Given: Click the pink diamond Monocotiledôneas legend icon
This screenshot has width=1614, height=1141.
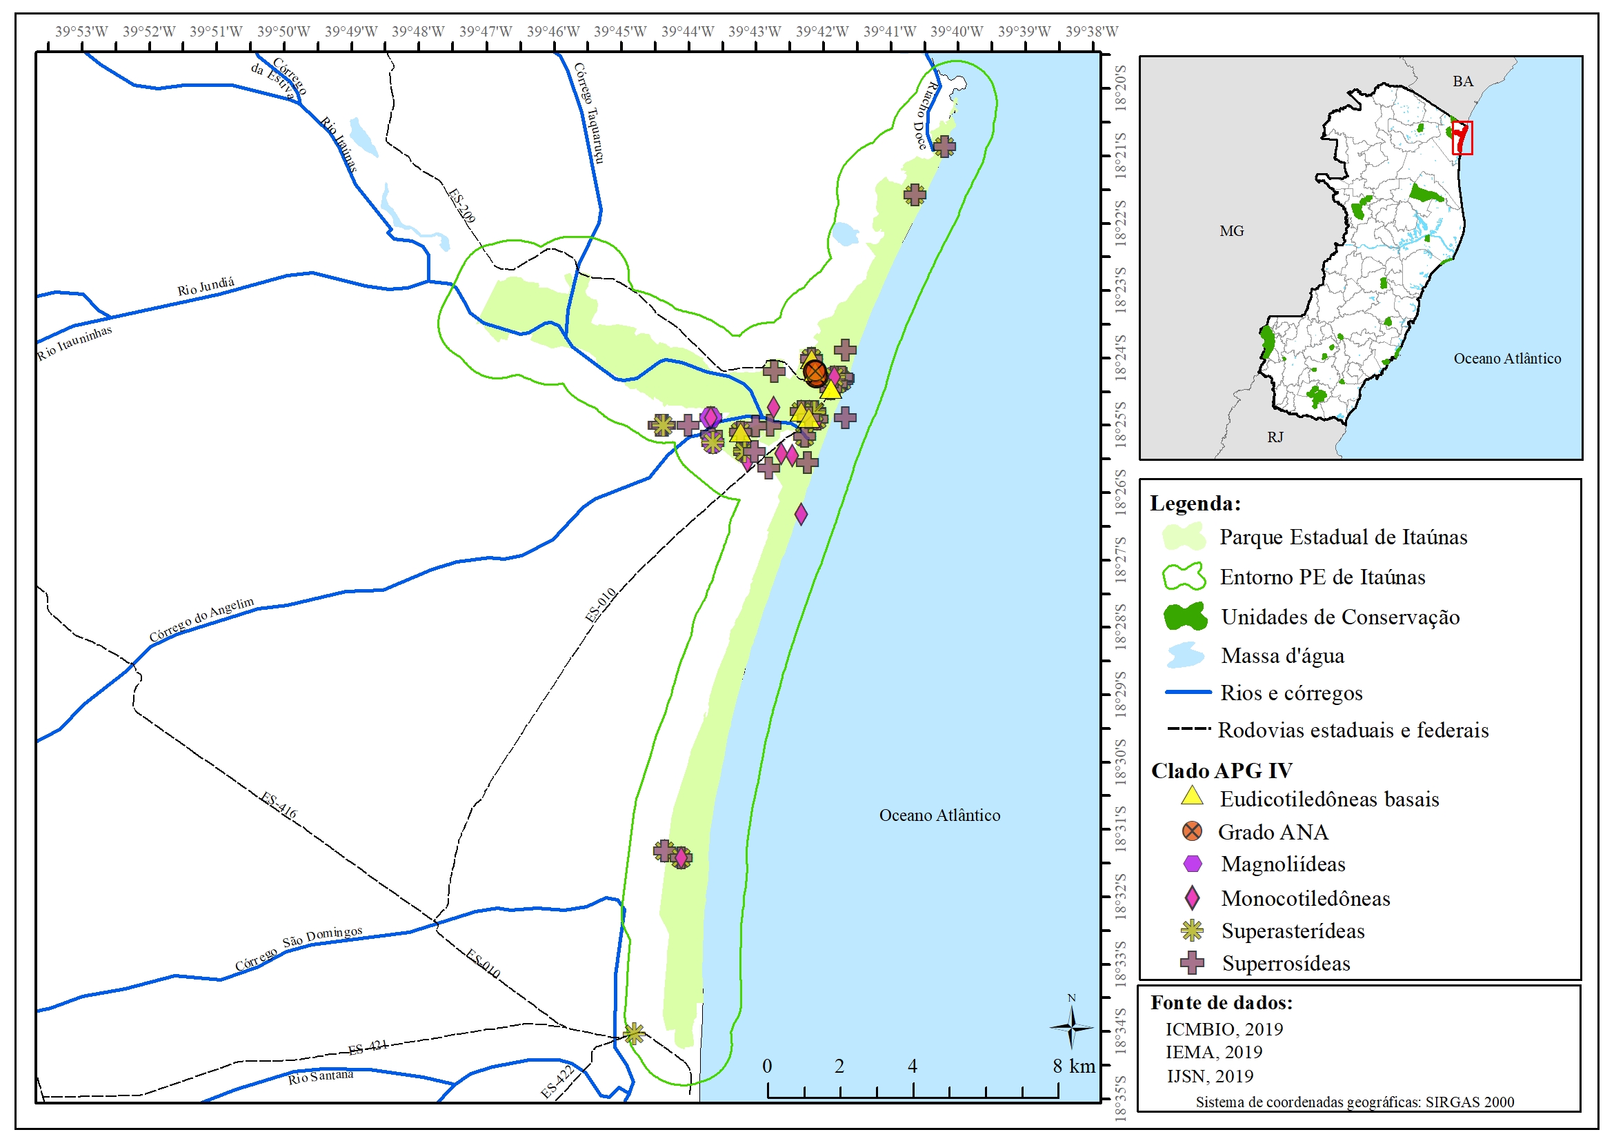Looking at the screenshot, I should (1193, 897).
